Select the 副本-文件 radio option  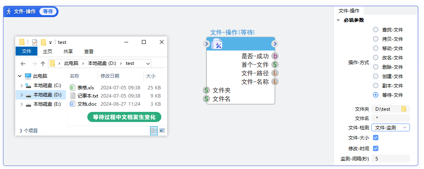tap(376, 85)
